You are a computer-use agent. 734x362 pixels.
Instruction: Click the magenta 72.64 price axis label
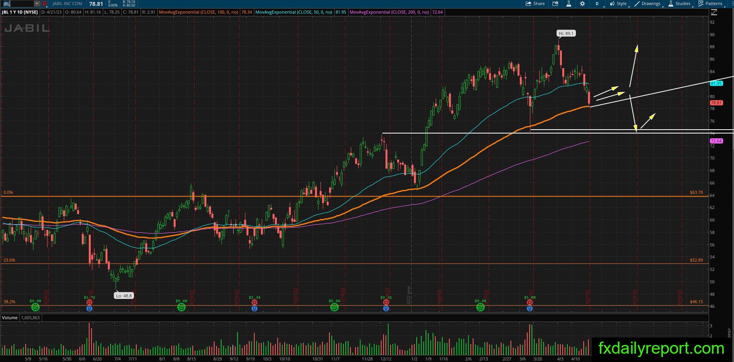(716, 141)
